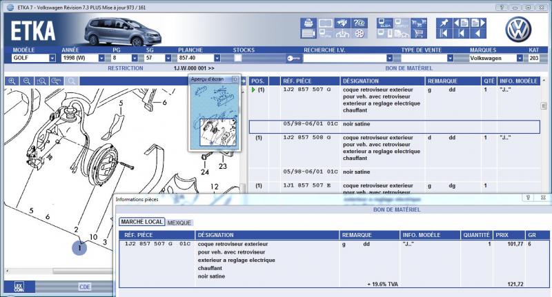
Task: Open the PG dropdown showing 8
Action: (x=135, y=58)
